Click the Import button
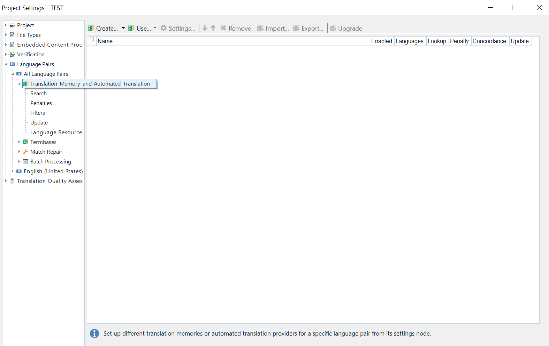Image resolution: width=549 pixels, height=346 pixels. (x=273, y=28)
